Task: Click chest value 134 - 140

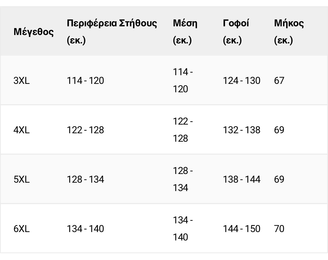Action: pyautogui.click(x=85, y=229)
